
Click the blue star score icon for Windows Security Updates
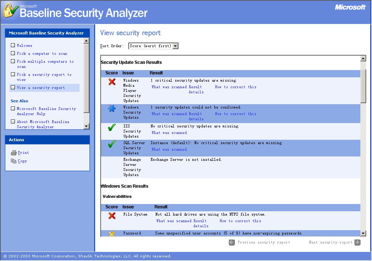tap(112, 109)
